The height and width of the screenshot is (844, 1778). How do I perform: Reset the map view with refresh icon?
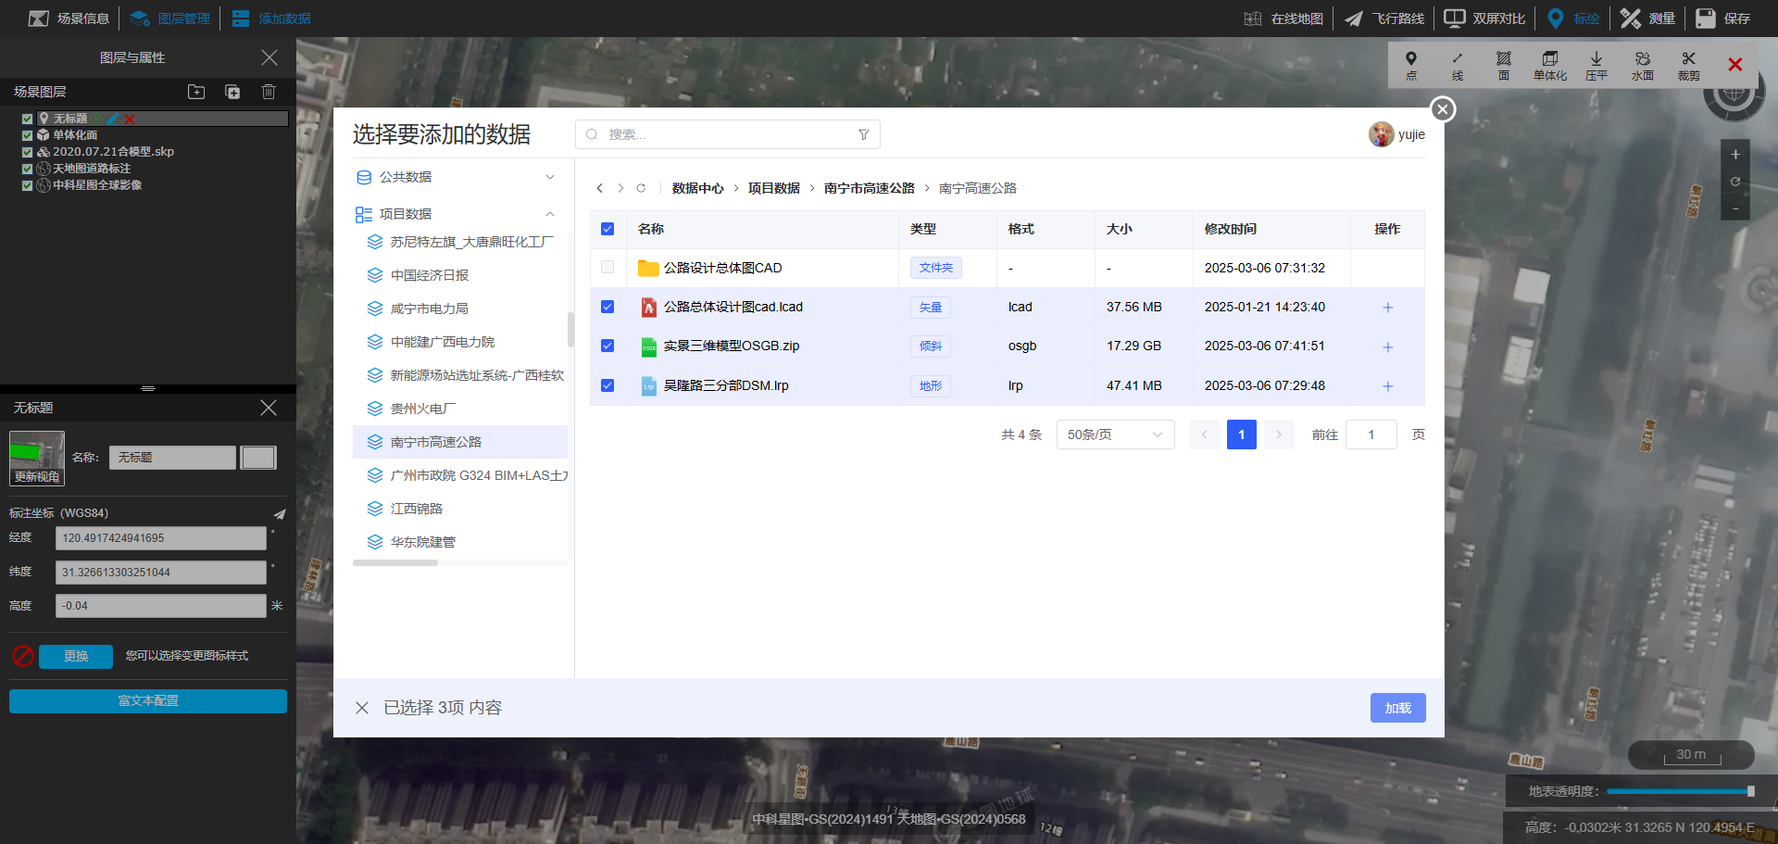(1735, 182)
